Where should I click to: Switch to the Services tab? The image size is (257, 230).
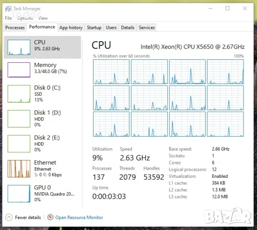(147, 27)
